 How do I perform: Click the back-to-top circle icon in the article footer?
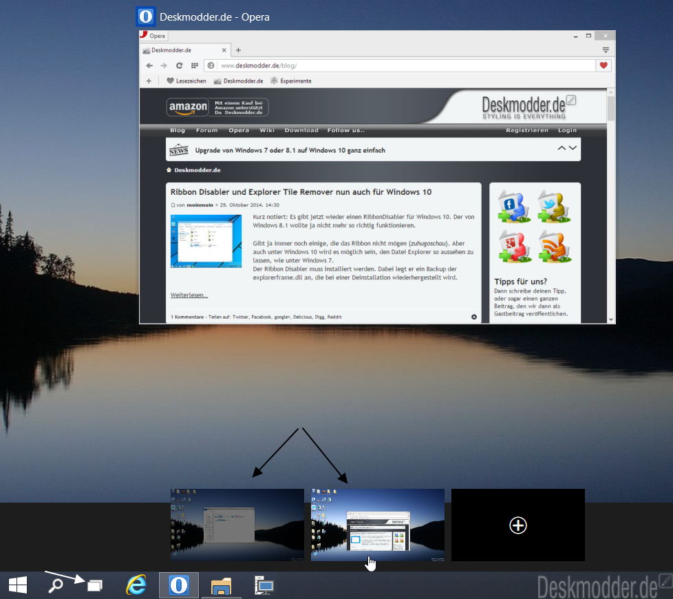click(474, 317)
